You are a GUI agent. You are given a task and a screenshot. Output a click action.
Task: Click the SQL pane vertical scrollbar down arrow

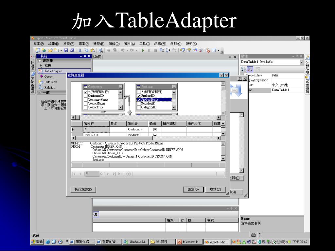point(223,159)
